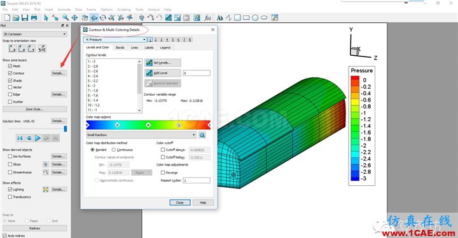Uncheck the Mesh zone layer
The height and width of the screenshot is (238, 458).
[x=10, y=66]
